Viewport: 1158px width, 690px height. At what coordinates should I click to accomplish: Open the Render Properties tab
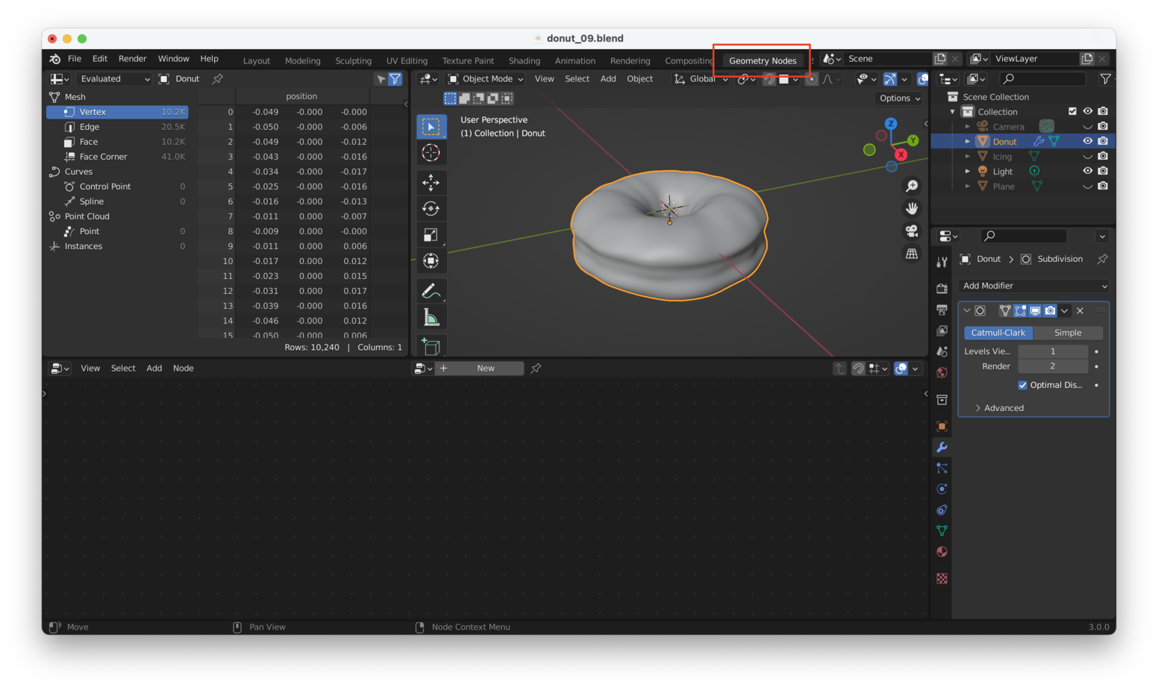[942, 289]
